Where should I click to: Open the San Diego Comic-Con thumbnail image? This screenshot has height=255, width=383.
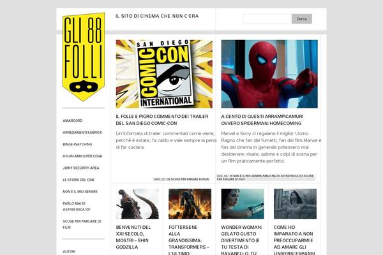pos(164,74)
